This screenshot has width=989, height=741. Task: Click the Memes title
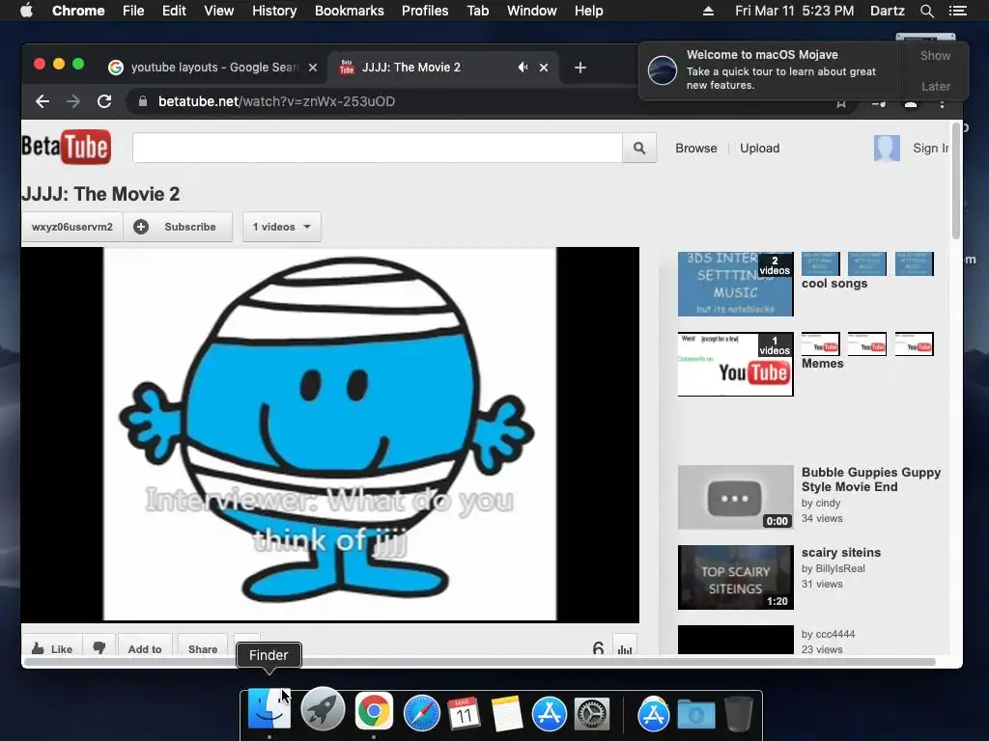click(822, 364)
